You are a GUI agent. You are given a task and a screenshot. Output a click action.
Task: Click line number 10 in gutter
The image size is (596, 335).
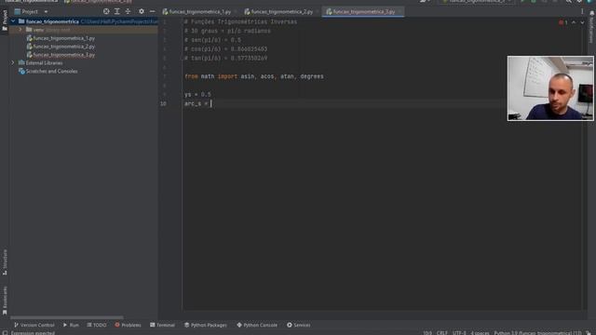pyautogui.click(x=163, y=103)
